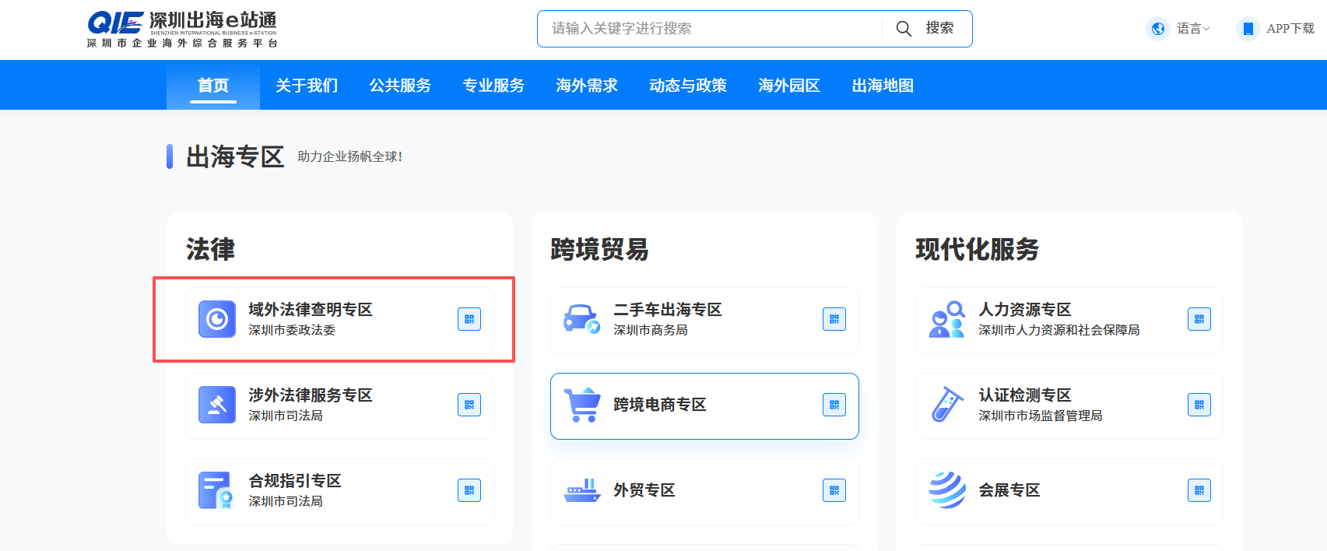The height and width of the screenshot is (551, 1327).
Task: Open QR code for 涉外法律服务专区
Action: pos(469,405)
